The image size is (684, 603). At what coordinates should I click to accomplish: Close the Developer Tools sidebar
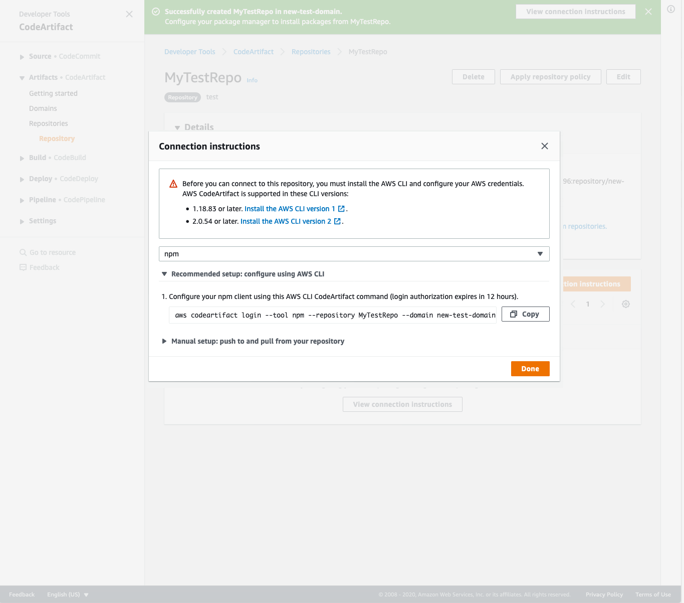point(129,14)
